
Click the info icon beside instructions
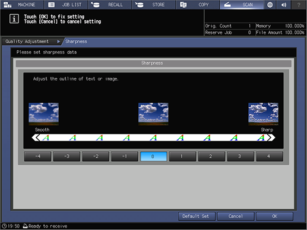(14, 19)
